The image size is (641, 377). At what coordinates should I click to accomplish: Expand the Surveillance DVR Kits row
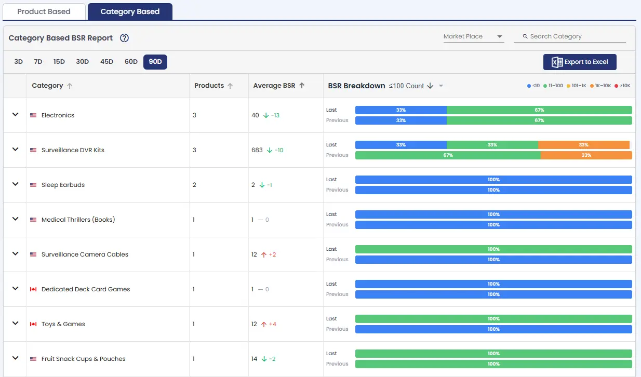16,149
